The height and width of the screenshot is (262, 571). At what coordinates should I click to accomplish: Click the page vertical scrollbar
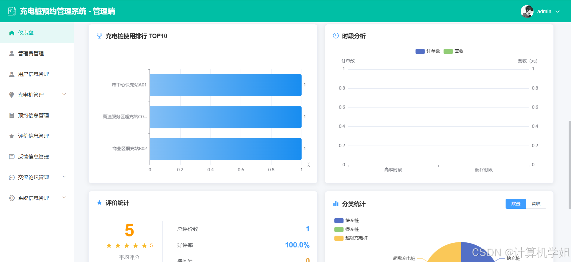click(x=570, y=165)
